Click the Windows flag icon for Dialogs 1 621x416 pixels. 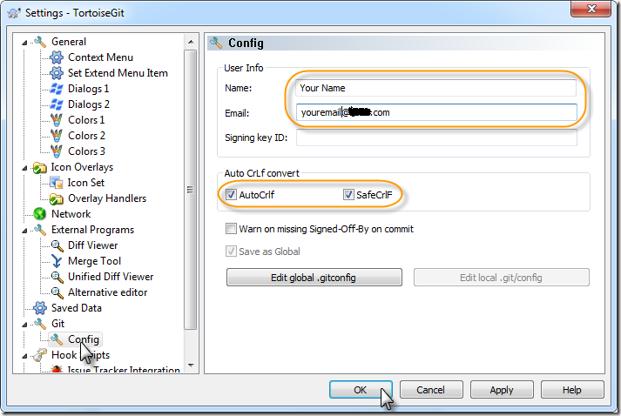click(57, 89)
